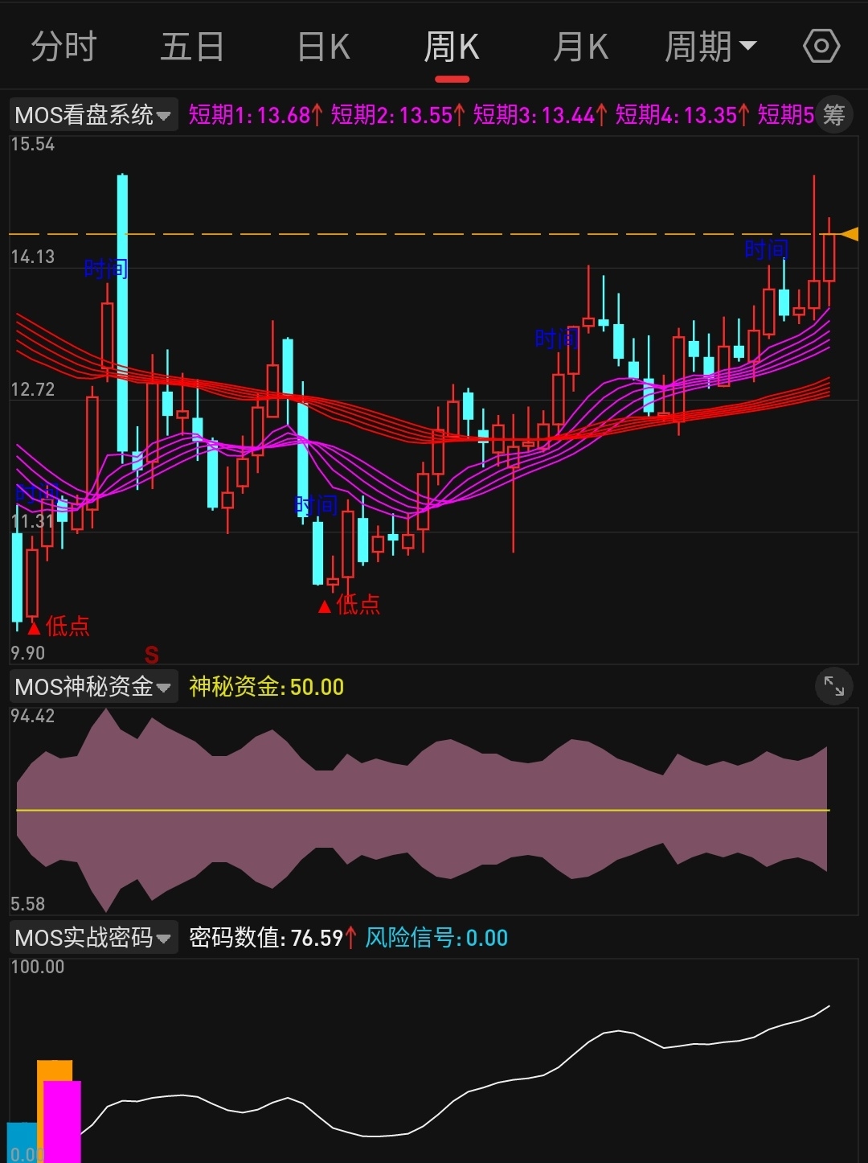Switch to the 月K monthly candlestick tab

[x=580, y=47]
